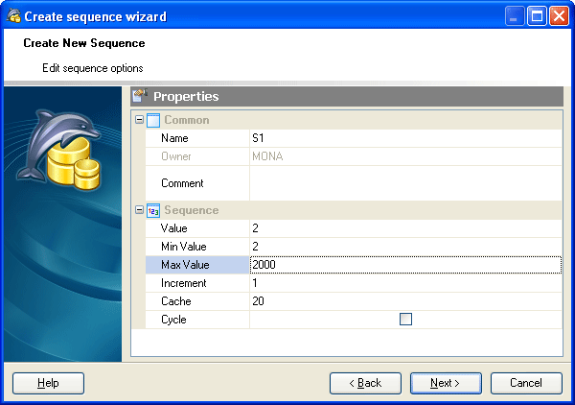This screenshot has width=575, height=405.
Task: Maximize the Create sequence wizard window
Action: 537,16
